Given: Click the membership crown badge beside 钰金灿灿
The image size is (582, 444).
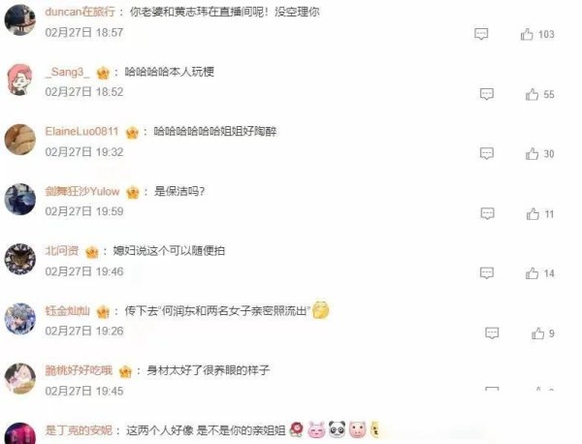Looking at the screenshot, I should (x=103, y=312).
